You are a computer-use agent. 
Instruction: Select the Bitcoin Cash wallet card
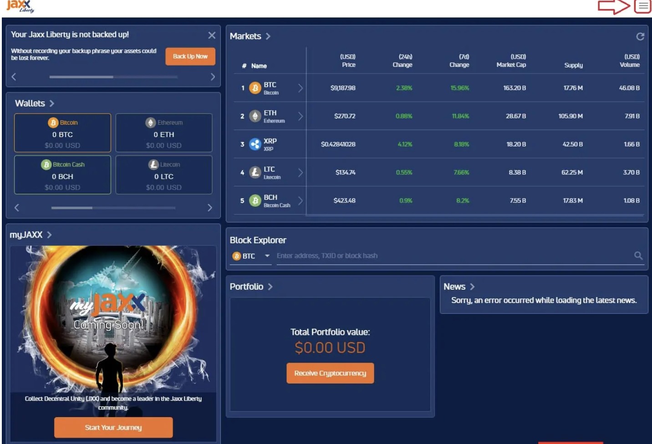click(x=62, y=175)
